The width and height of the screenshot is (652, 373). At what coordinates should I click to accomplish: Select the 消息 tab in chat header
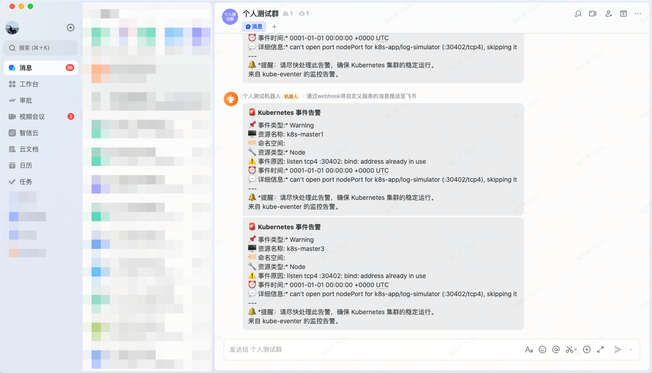click(254, 27)
